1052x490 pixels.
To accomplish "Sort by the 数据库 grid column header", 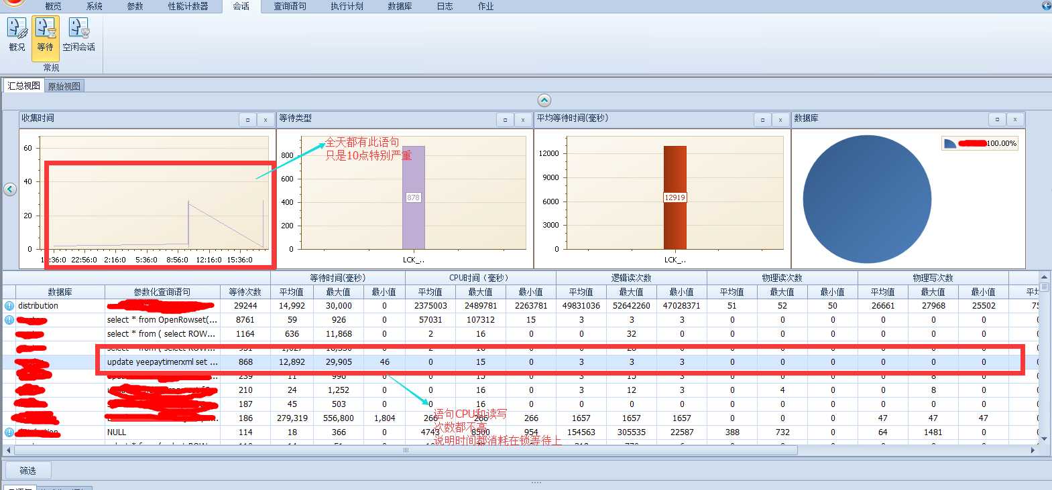I will [60, 292].
